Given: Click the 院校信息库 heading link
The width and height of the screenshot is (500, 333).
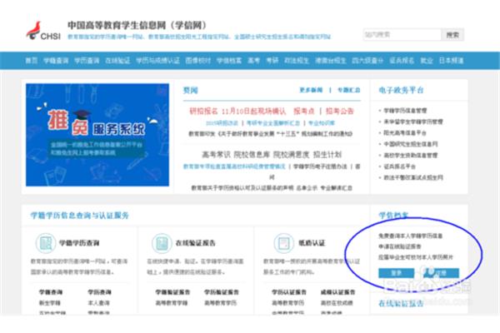Looking at the screenshot, I should click(x=252, y=155).
